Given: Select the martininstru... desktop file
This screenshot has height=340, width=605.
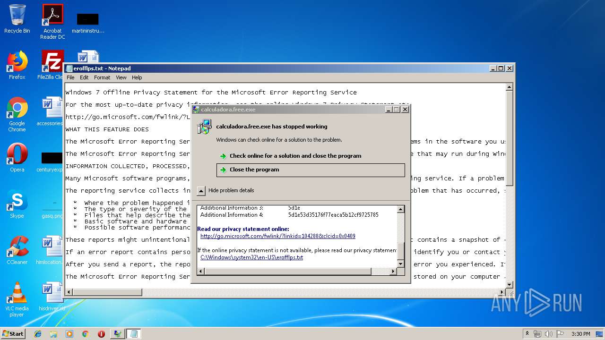Looking at the screenshot, I should (88, 23).
